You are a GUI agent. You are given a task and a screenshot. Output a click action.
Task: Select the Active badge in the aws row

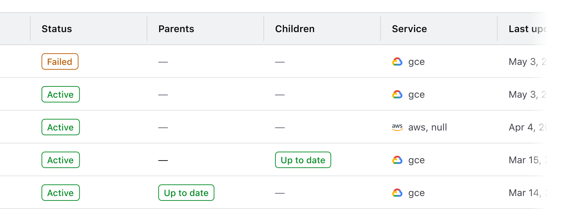[x=61, y=127]
